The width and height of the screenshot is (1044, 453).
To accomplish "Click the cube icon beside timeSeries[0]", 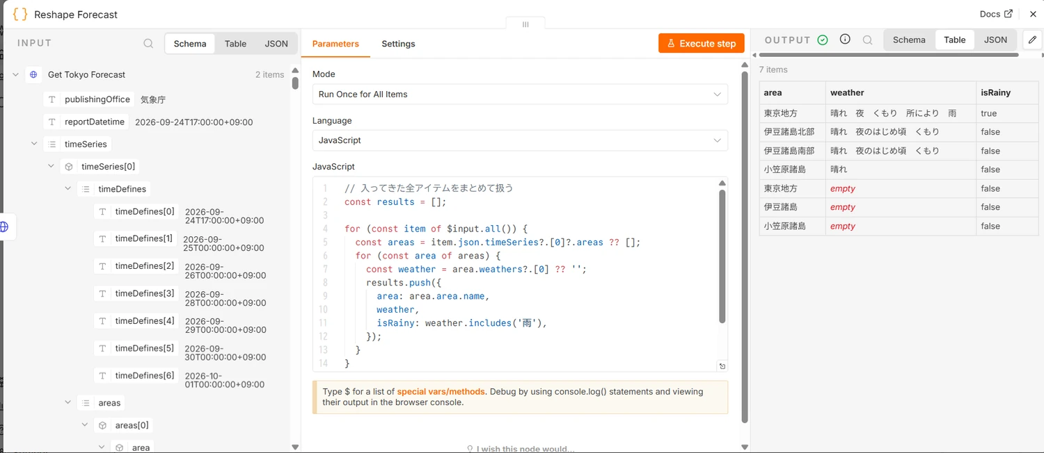I will click(x=68, y=167).
